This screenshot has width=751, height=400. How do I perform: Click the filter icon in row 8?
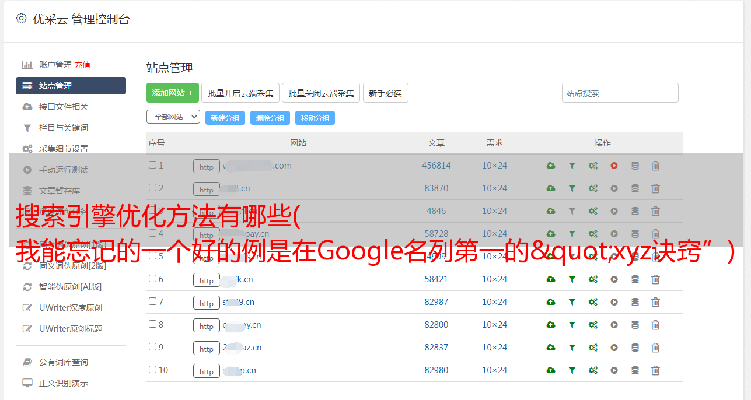tap(572, 325)
